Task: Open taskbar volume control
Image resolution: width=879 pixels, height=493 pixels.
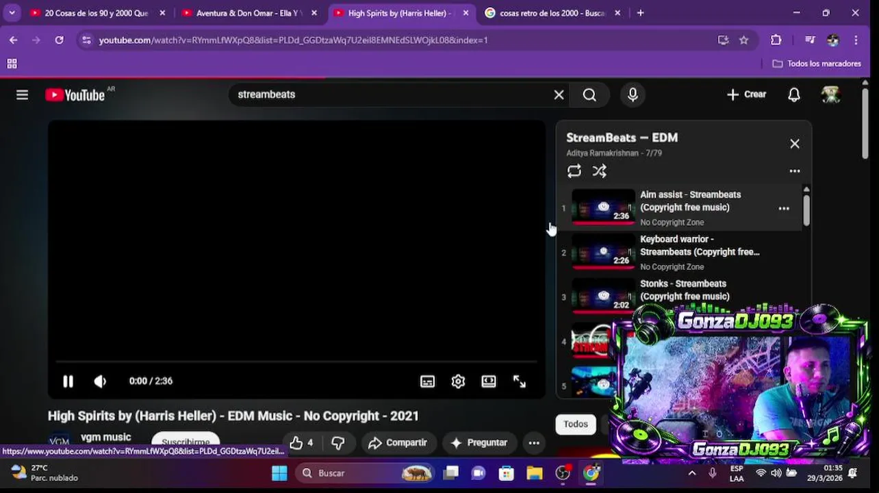Action: point(776,473)
